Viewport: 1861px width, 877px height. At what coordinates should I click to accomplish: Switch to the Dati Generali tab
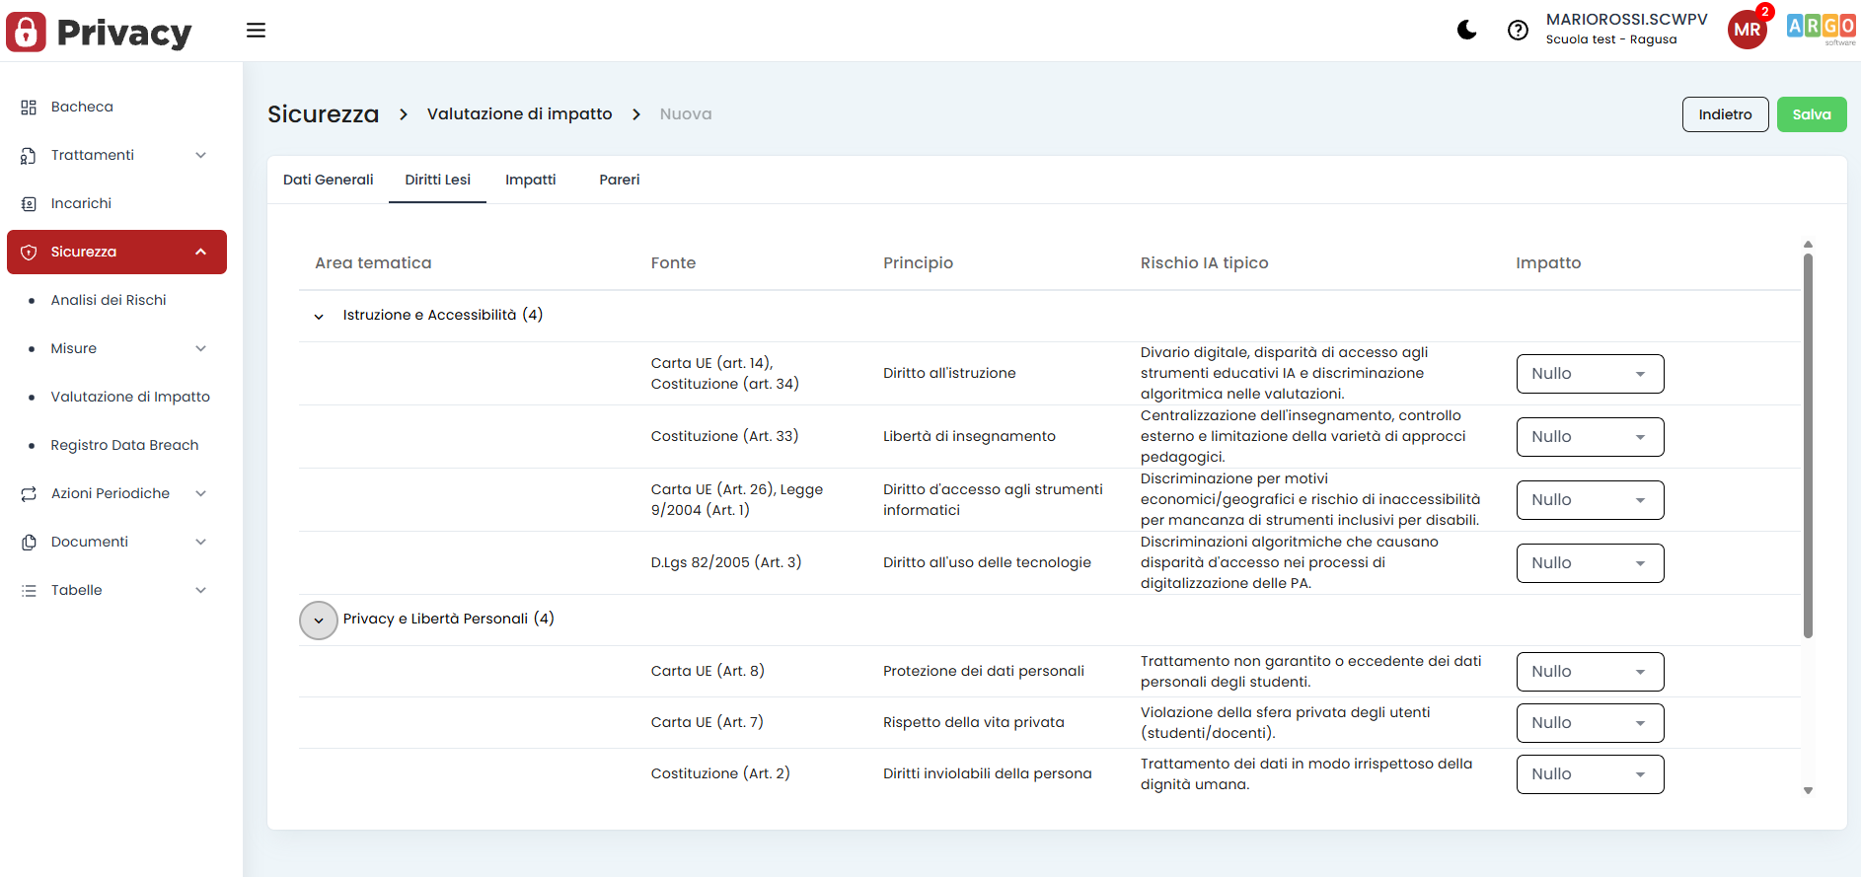(x=328, y=180)
